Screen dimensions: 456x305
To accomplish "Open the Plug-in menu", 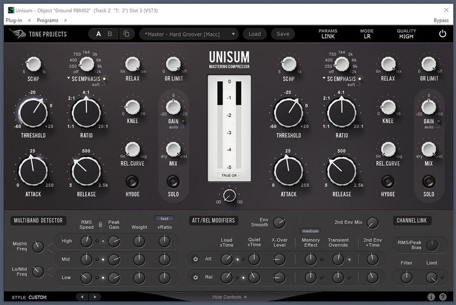I will pos(14,20).
